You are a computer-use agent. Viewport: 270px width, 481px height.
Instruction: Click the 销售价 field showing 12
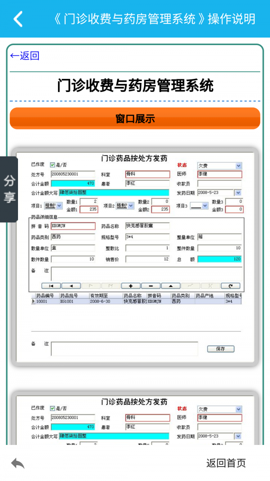coord(148,259)
